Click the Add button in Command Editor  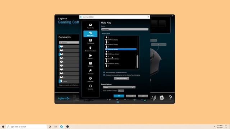click(143, 96)
